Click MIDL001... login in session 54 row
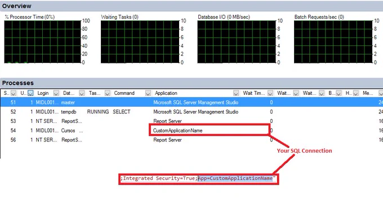 coord(47,130)
